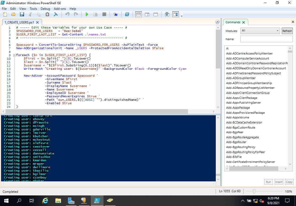Click the Cut scissors icon
This screenshot has height=206, width=296.
30,14
